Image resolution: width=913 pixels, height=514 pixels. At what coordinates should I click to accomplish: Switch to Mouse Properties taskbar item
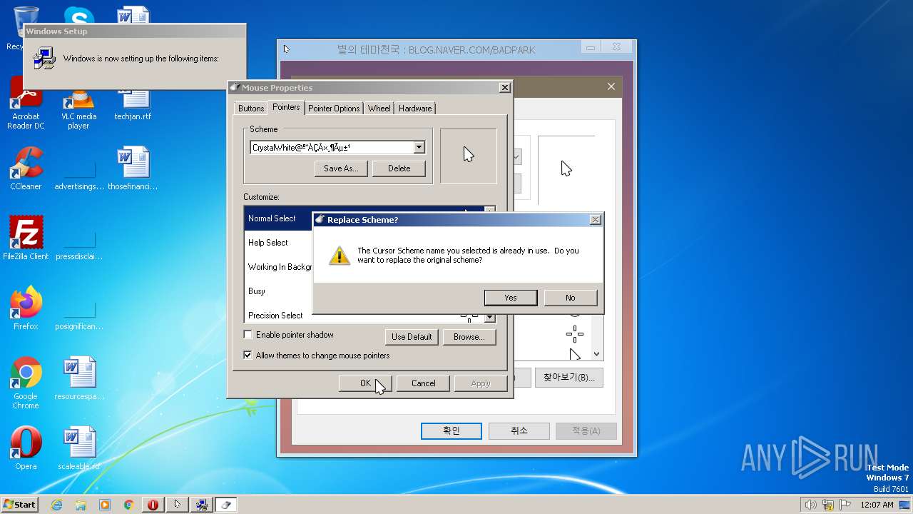(x=226, y=505)
